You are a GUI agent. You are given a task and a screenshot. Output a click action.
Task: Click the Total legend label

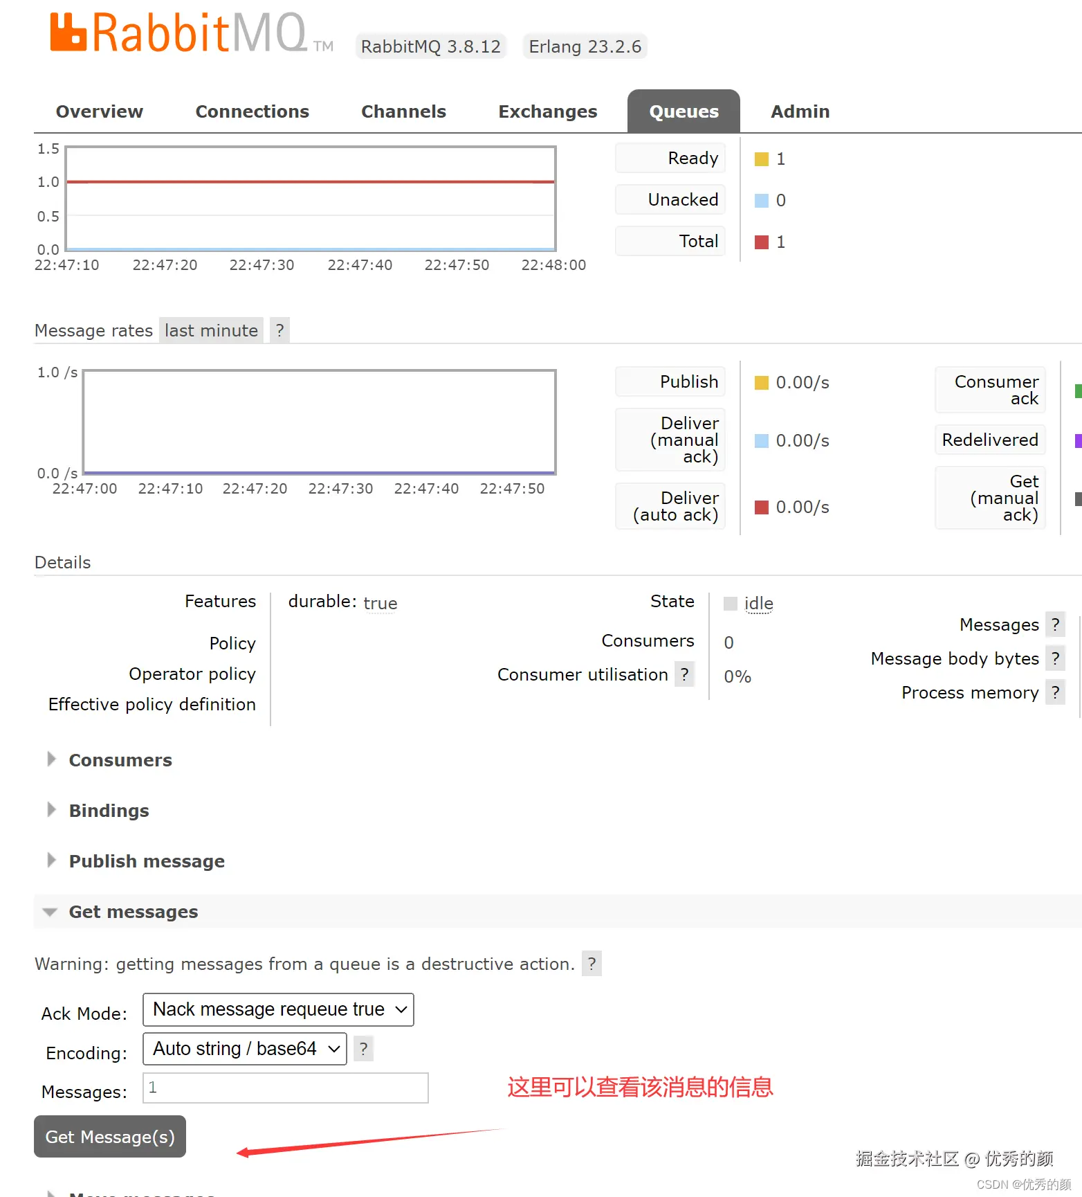(x=670, y=241)
